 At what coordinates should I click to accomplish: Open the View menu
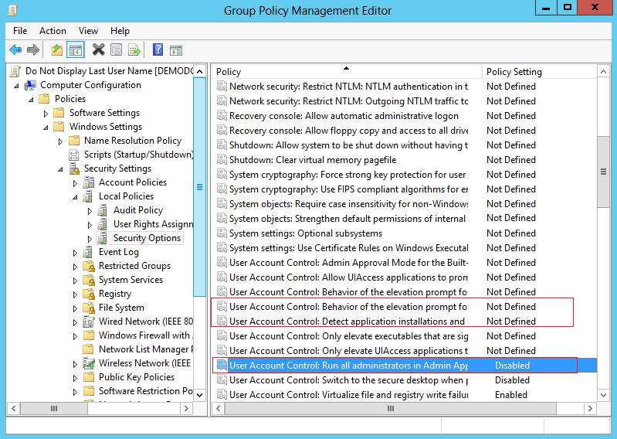click(88, 31)
